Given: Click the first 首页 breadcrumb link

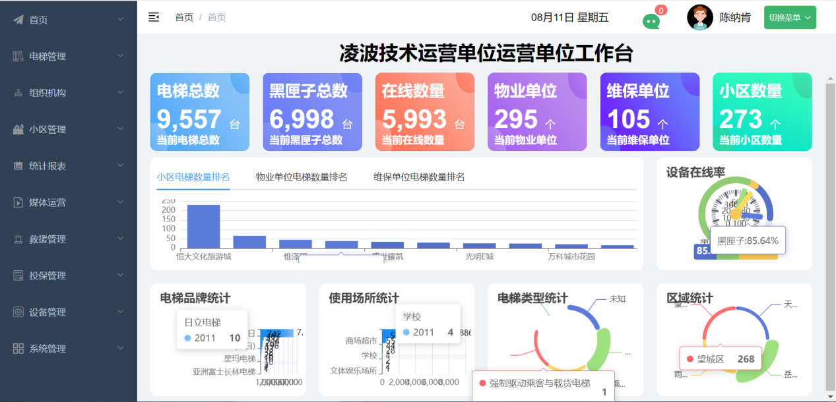Looking at the screenshot, I should (184, 17).
